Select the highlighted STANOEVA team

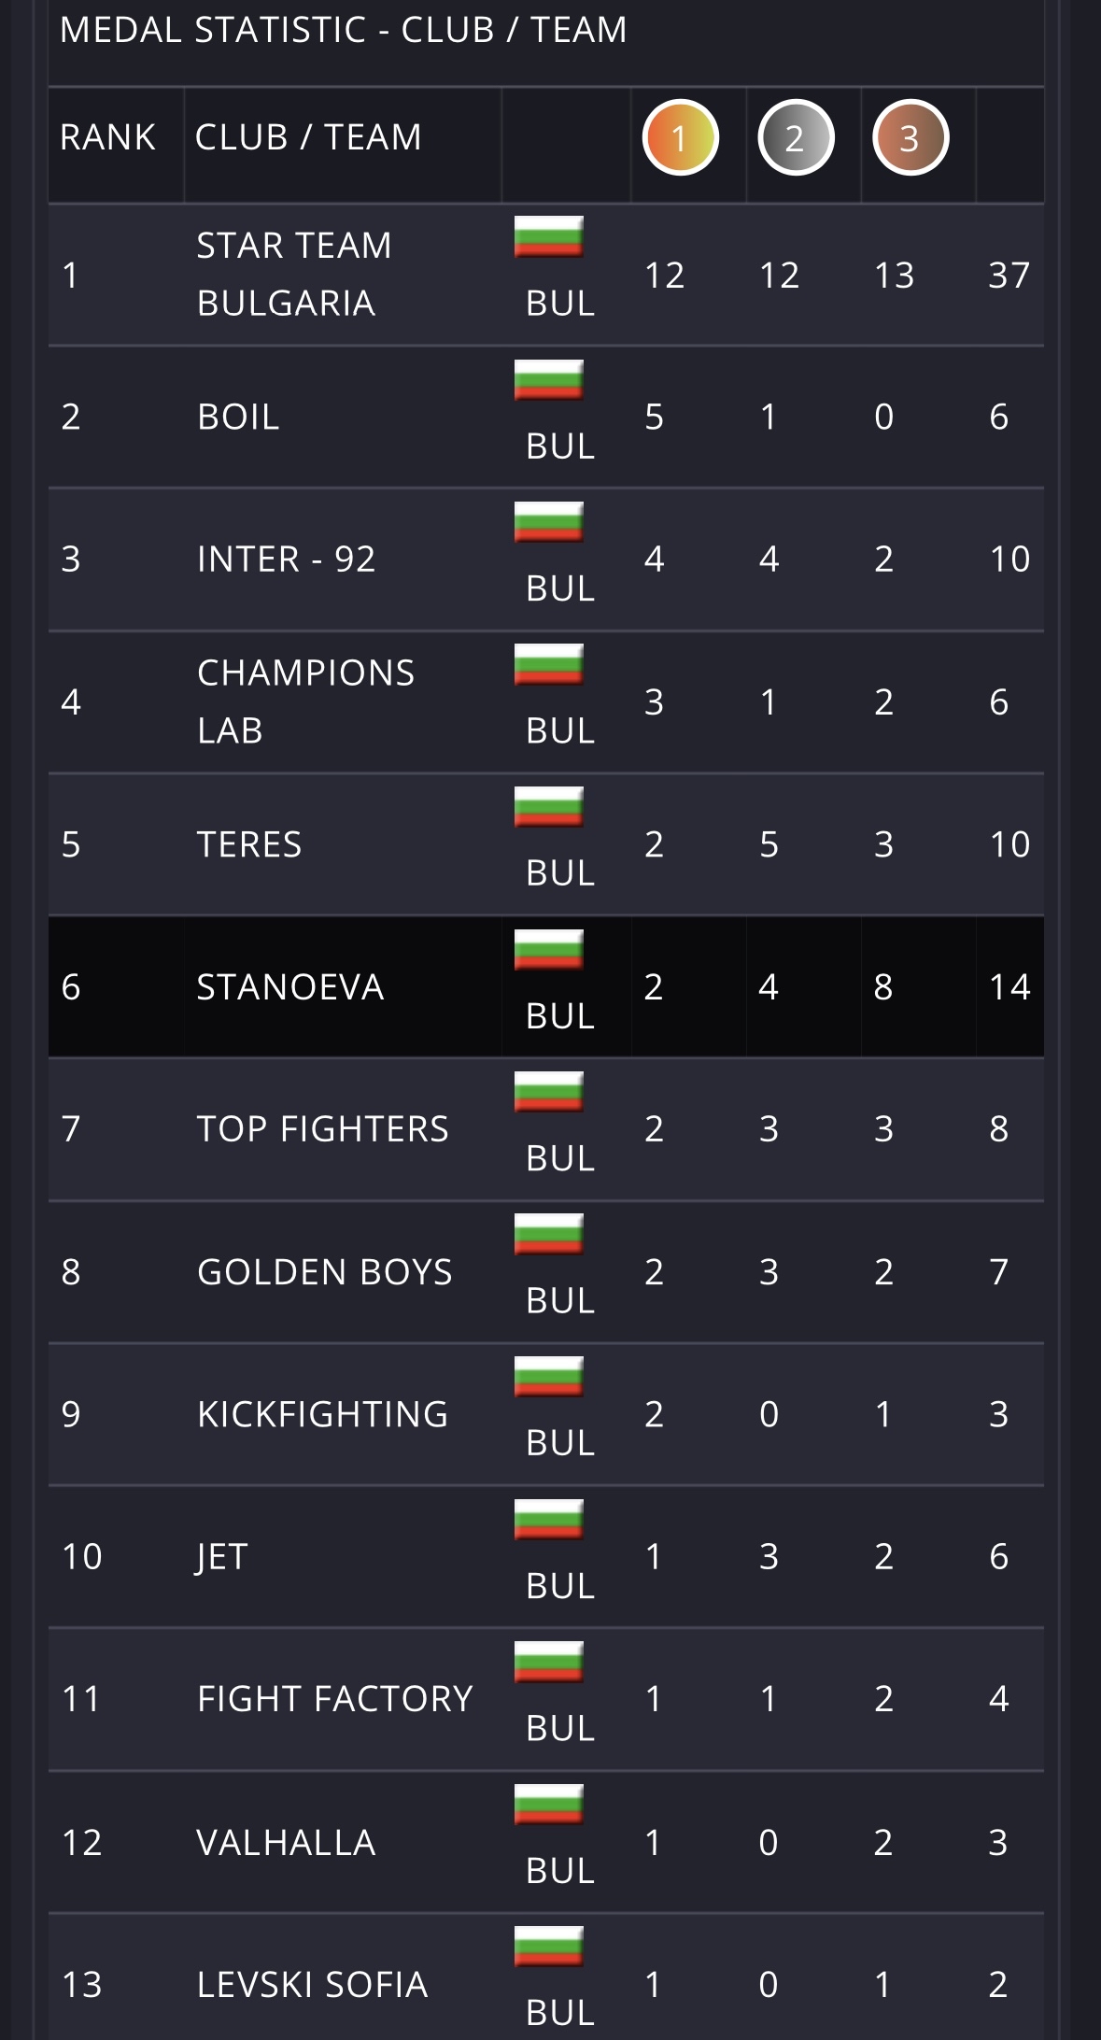pos(289,987)
